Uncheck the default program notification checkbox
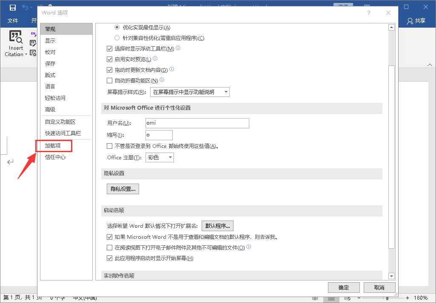The width and height of the screenshot is (436, 303). coord(110,237)
